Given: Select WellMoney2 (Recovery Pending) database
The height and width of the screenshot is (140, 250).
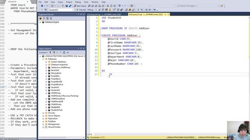Looking at the screenshot, I should tap(65, 96).
